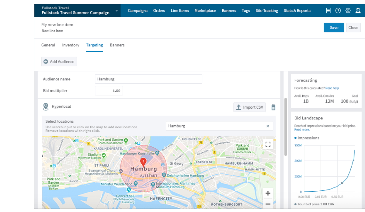Screen dimensions: 365x212
Task: Open the settings gear icon
Action: coord(348,11)
